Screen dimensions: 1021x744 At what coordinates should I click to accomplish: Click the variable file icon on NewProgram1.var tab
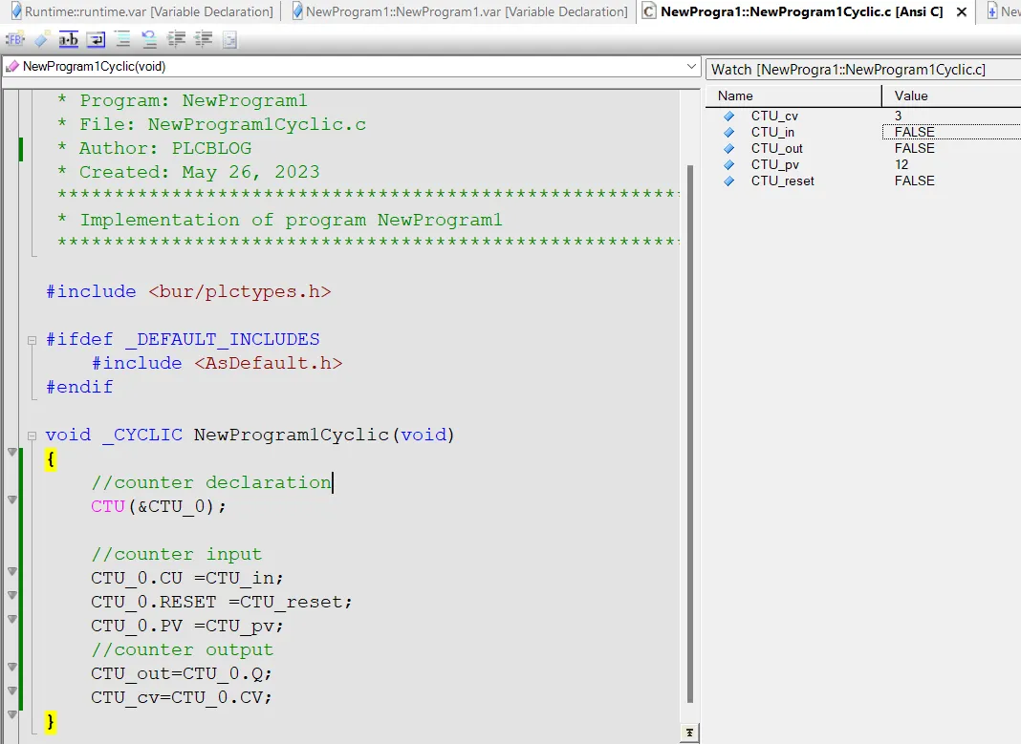(297, 11)
